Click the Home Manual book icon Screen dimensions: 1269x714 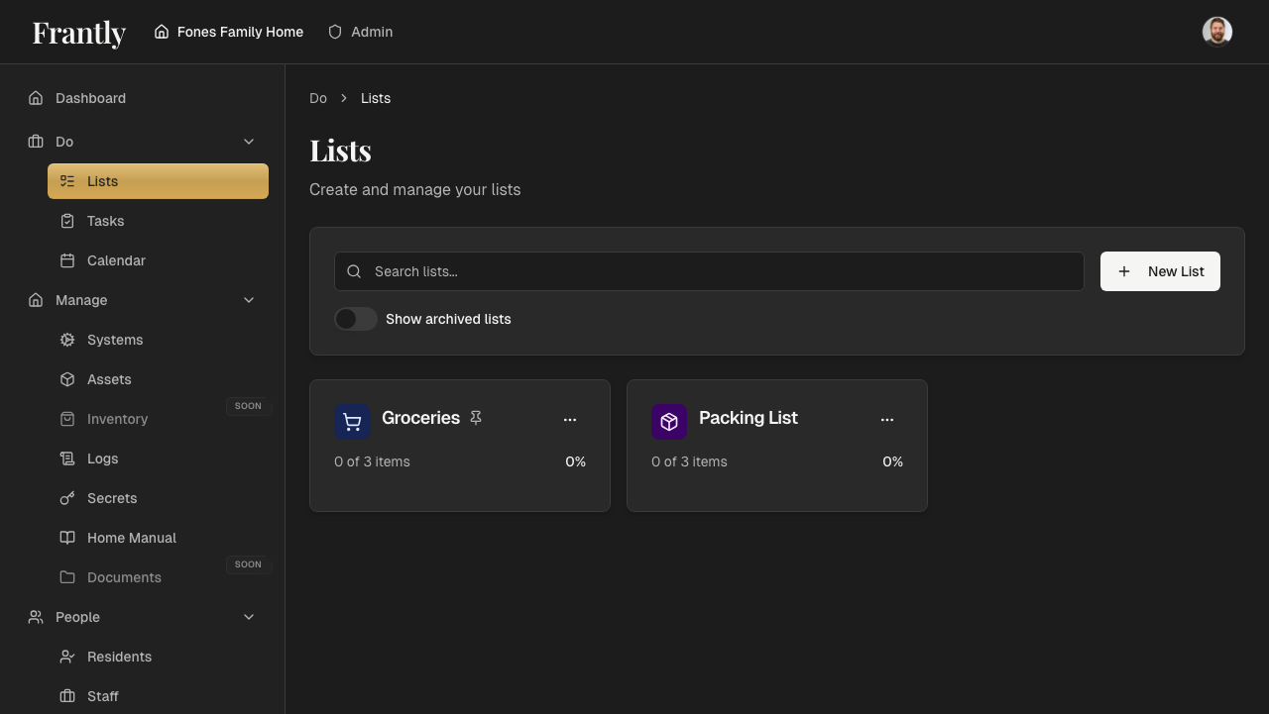click(x=66, y=538)
